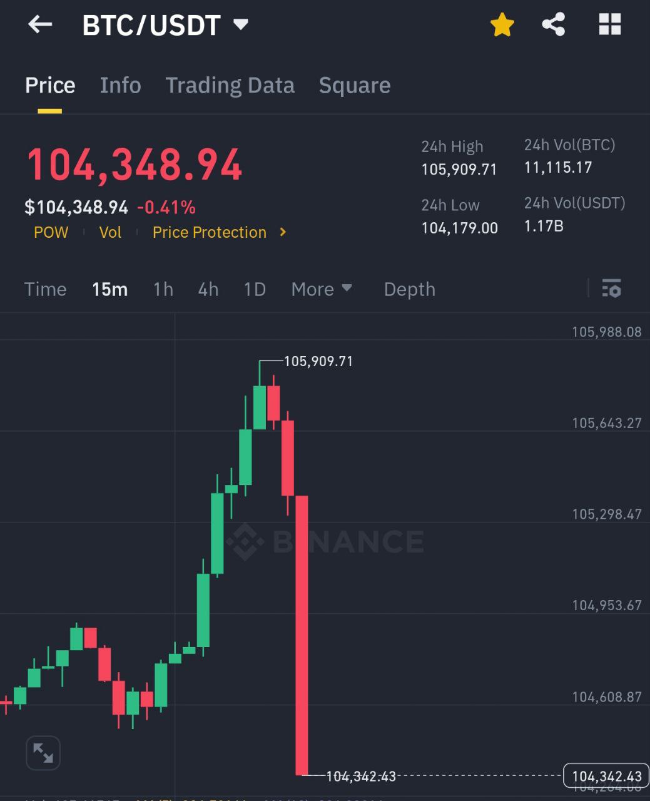This screenshot has width=650, height=801.
Task: Expand Price Protection chevron
Action: pyautogui.click(x=283, y=232)
